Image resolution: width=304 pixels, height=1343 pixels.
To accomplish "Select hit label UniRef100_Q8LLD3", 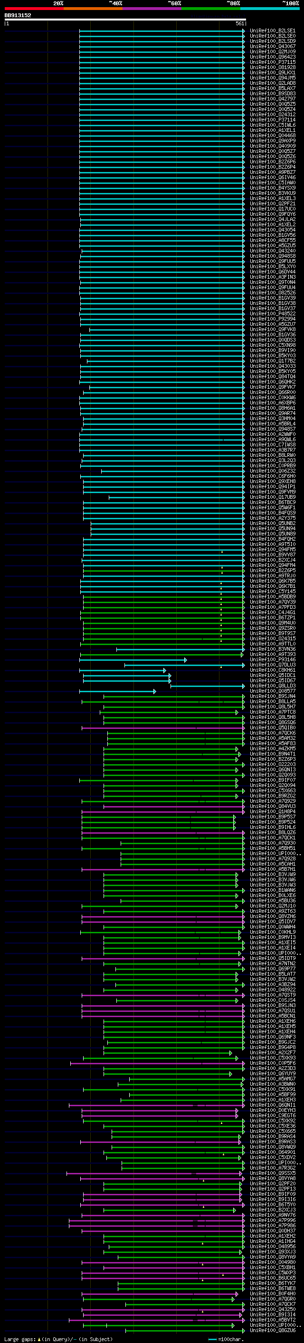I will coord(273,686).
